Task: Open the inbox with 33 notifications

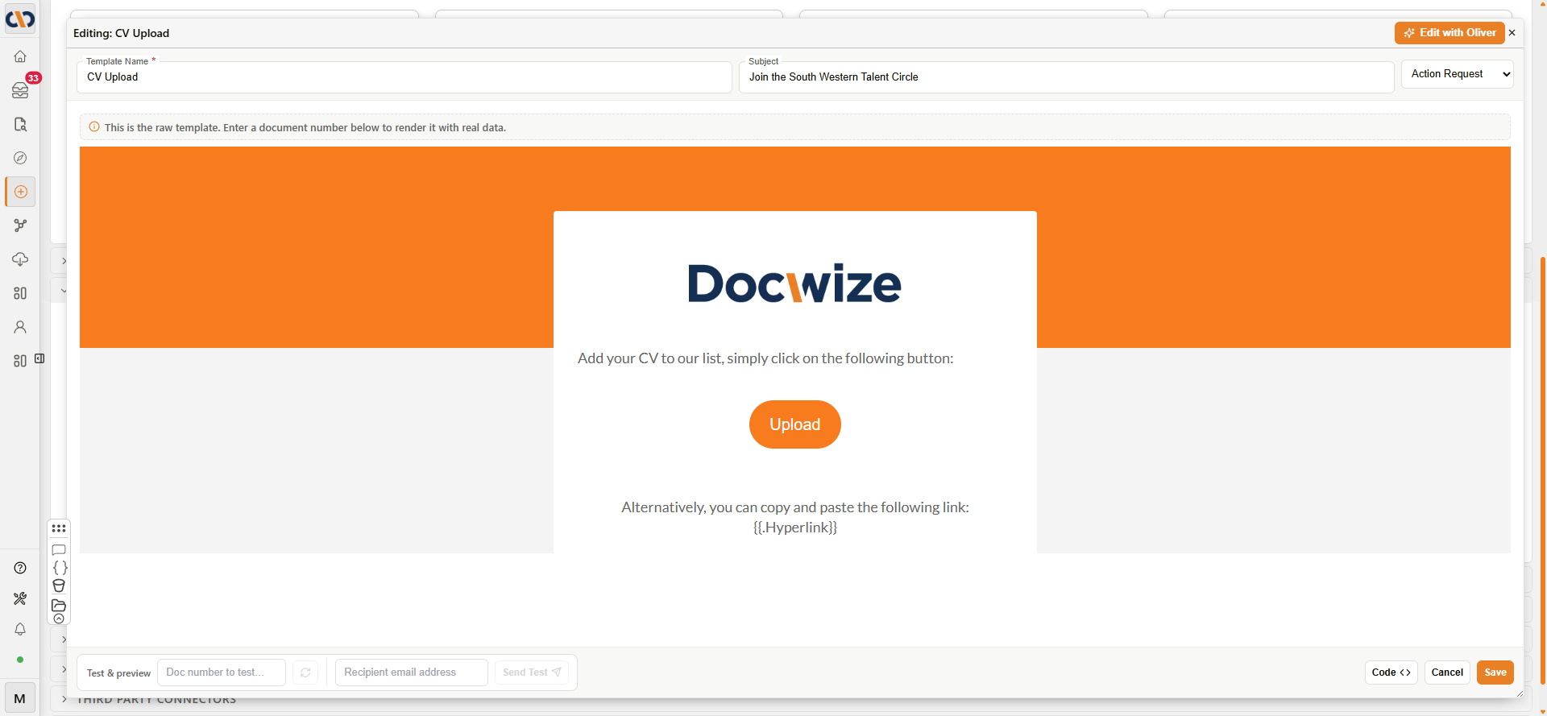Action: 20,90
